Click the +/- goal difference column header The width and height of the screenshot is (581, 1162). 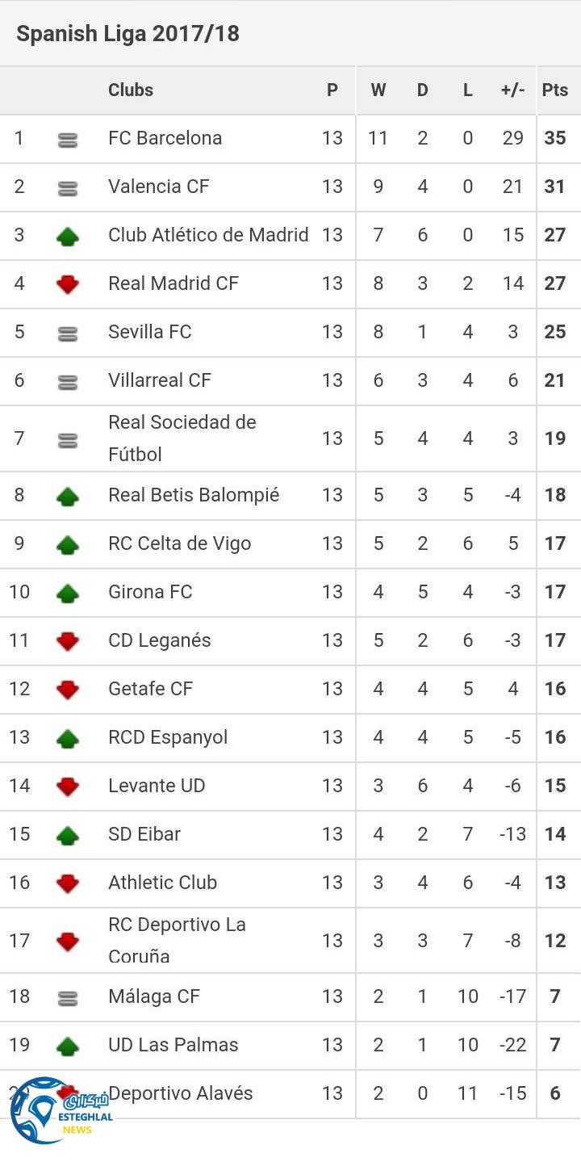(512, 90)
